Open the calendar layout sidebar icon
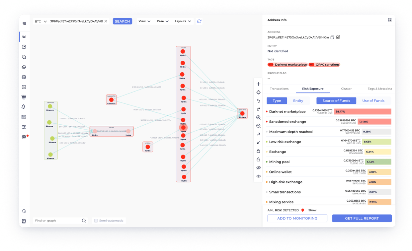This screenshot has height=251, width=412. [x=24, y=117]
